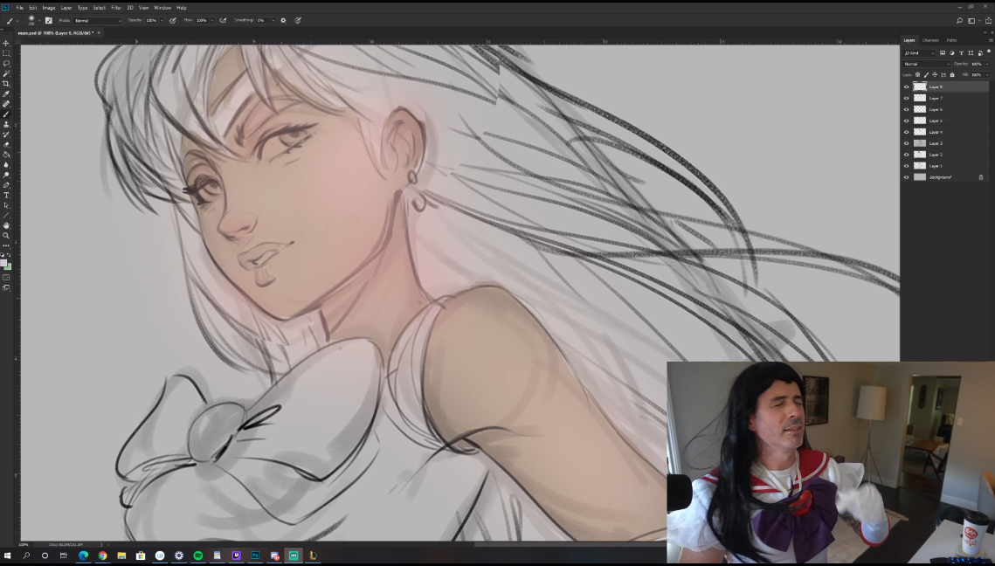Open the Layers panel menu

[x=991, y=40]
